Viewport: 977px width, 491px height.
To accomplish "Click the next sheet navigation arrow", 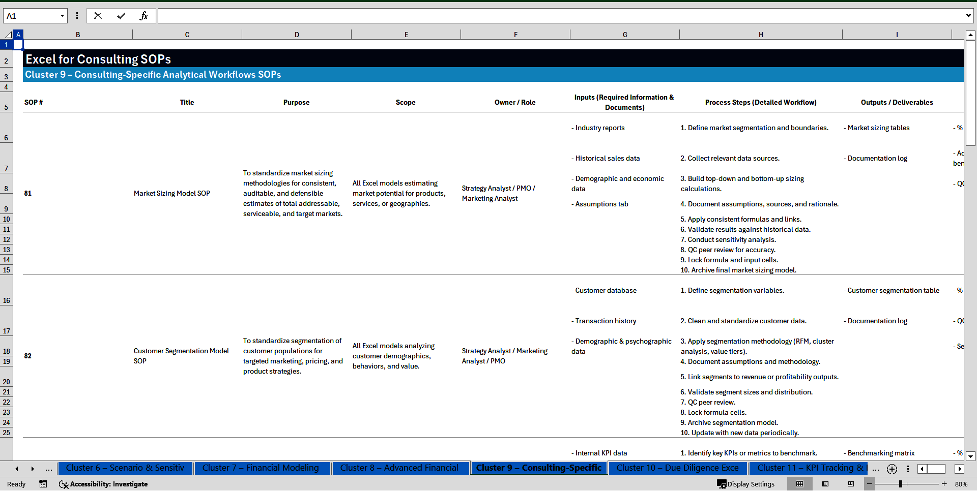I will 33,469.
